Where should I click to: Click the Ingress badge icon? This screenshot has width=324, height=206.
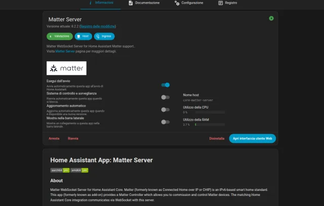point(98,36)
